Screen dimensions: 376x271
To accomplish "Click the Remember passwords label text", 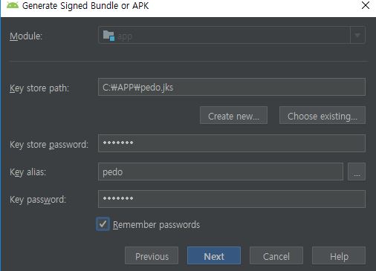I will pos(156,225).
